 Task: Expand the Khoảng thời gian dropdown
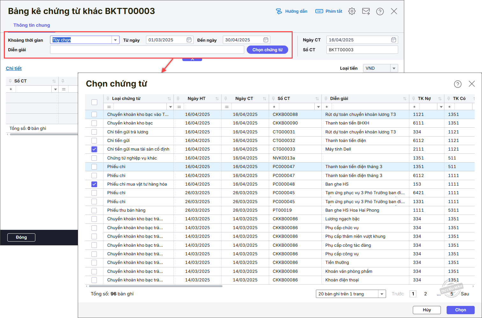coord(115,40)
